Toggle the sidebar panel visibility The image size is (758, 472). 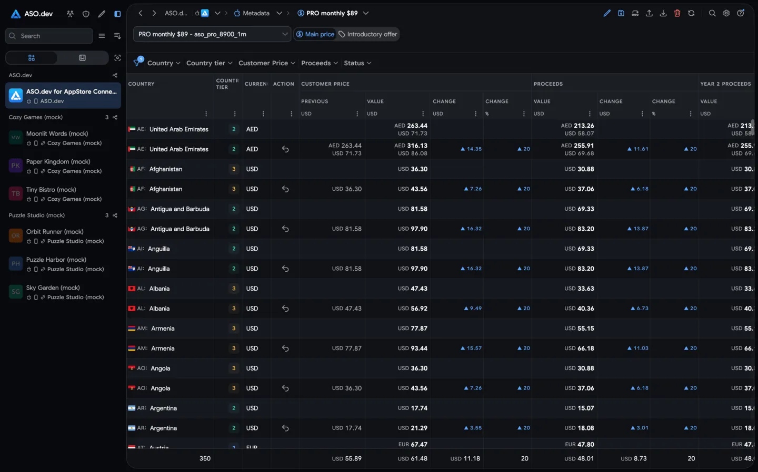[x=117, y=14]
